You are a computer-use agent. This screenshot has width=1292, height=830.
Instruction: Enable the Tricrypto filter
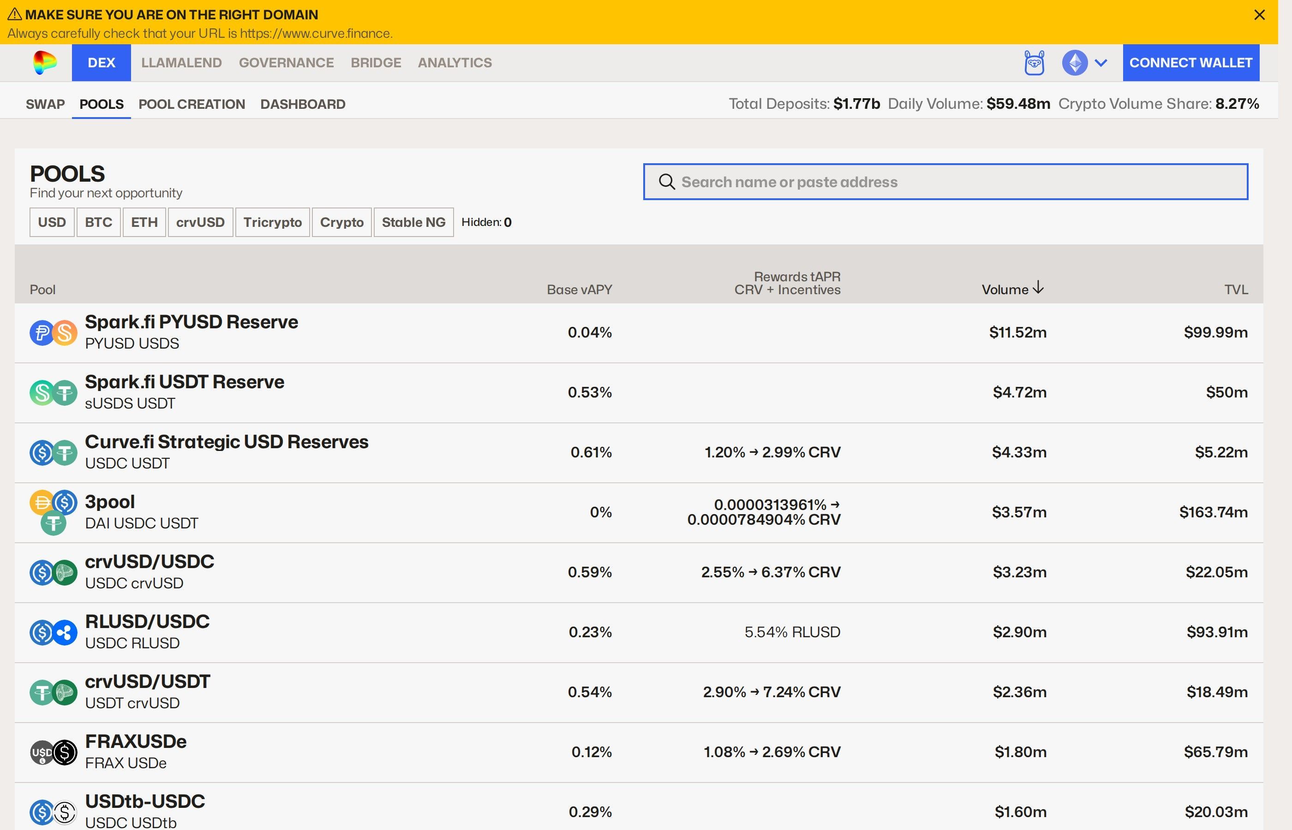[272, 222]
